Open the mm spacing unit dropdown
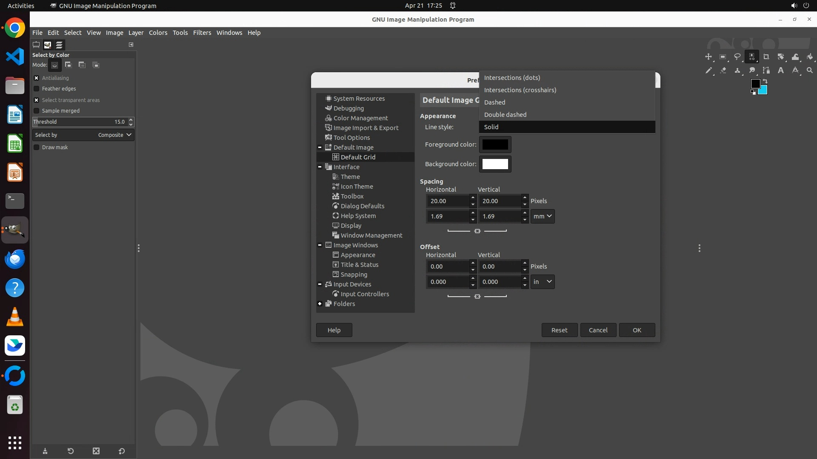This screenshot has height=459, width=817. [x=543, y=216]
